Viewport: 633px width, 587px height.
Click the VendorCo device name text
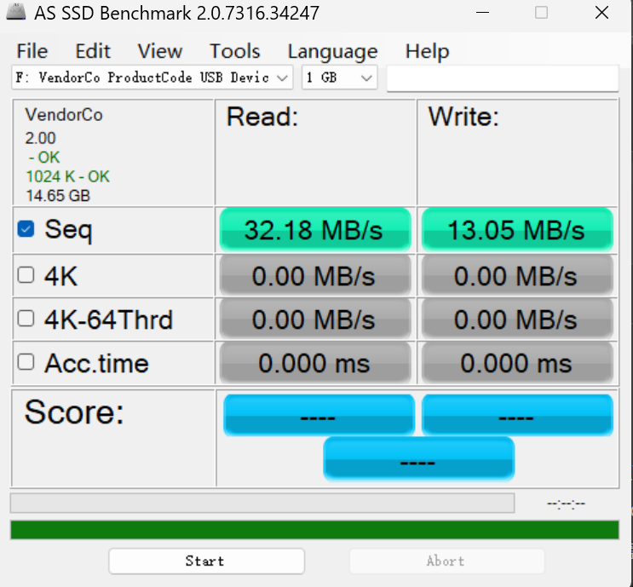point(64,115)
